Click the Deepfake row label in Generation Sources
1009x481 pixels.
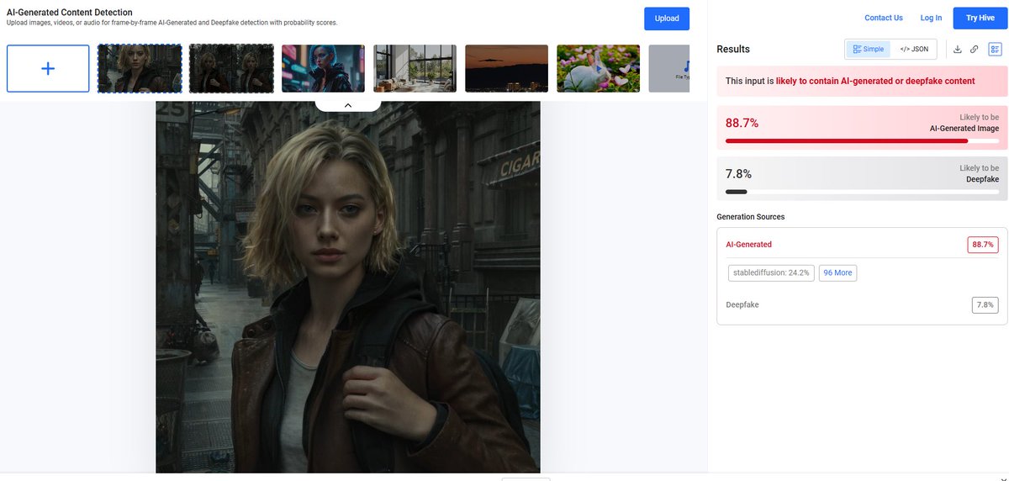click(742, 304)
